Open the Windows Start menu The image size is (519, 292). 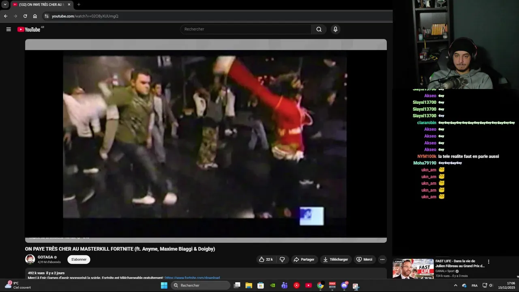click(164, 286)
